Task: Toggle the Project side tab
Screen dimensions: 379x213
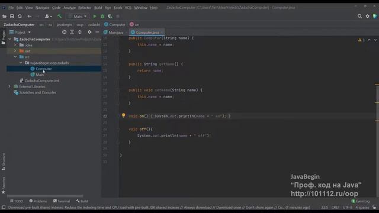Action: pyautogui.click(x=4, y=38)
